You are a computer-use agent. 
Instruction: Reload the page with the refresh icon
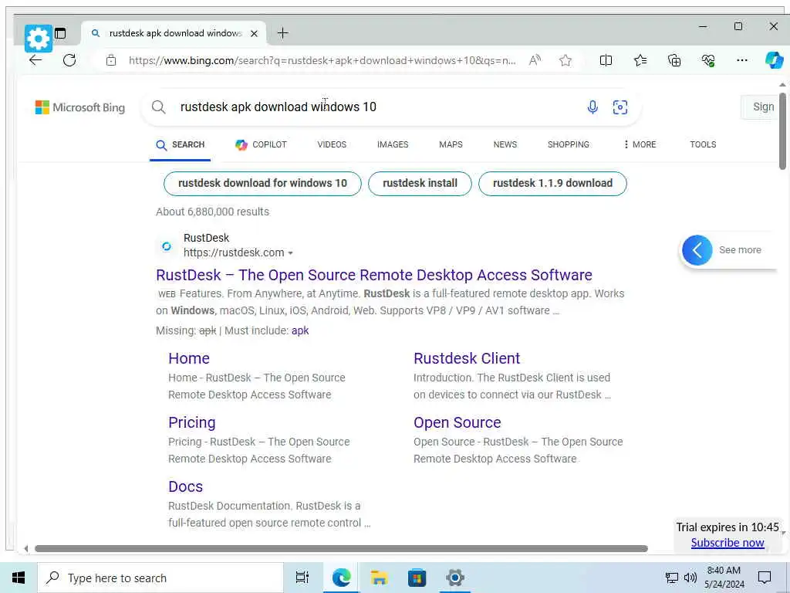pos(69,60)
